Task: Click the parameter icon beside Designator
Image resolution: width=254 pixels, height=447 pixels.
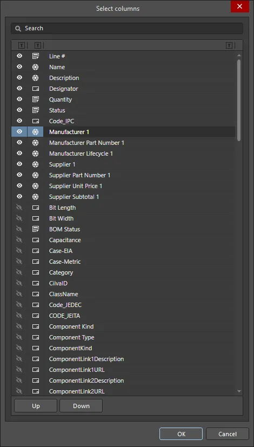Action: tap(35, 89)
